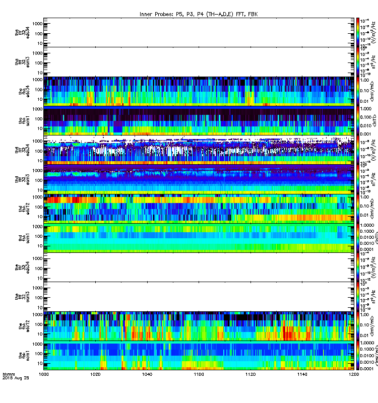
Task: Click inside the the fbk edc12 spectrogram
Action: [199, 326]
